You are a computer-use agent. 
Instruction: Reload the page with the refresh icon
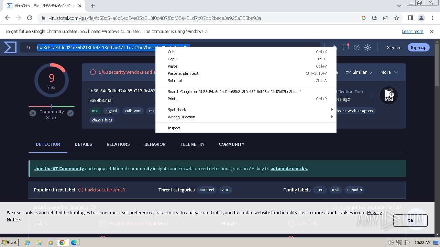click(30, 18)
